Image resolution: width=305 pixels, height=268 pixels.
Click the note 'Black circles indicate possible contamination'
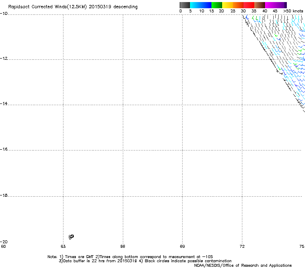tap(188, 261)
